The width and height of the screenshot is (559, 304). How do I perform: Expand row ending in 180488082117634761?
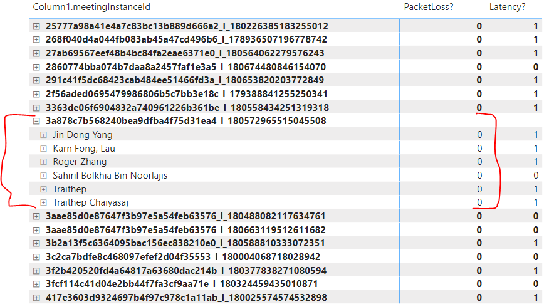point(36,216)
